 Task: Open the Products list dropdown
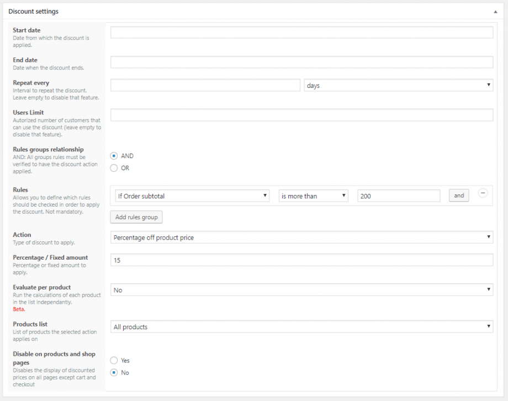click(301, 327)
